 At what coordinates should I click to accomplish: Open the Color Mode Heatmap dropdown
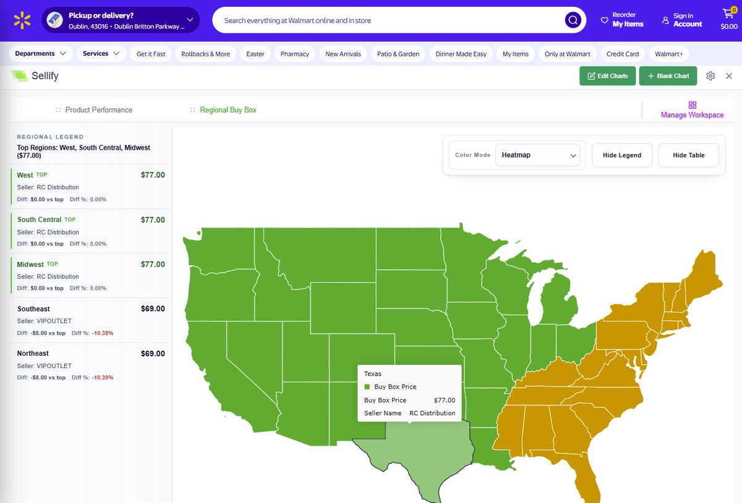click(x=537, y=155)
